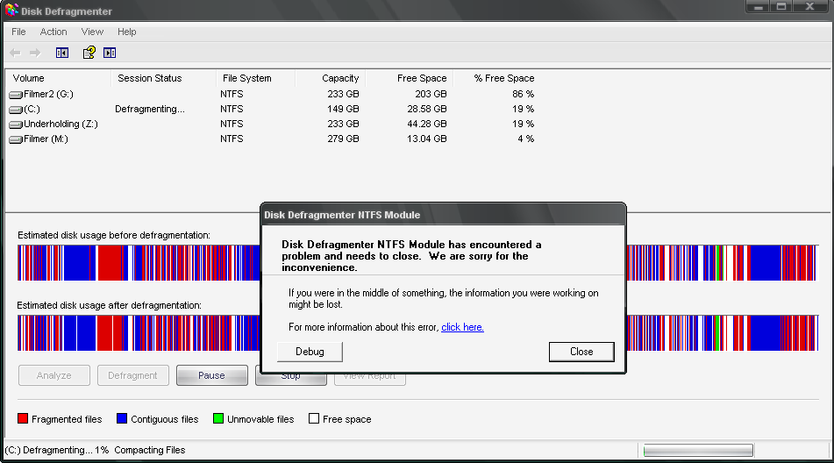Image resolution: width=834 pixels, height=463 pixels.
Task: Click the '4 %' free space percentage
Action: 526,139
